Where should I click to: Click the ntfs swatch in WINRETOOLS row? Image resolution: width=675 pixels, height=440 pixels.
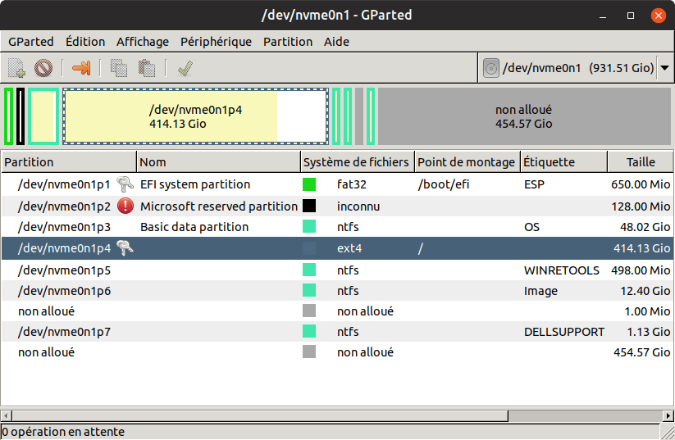[x=309, y=270]
